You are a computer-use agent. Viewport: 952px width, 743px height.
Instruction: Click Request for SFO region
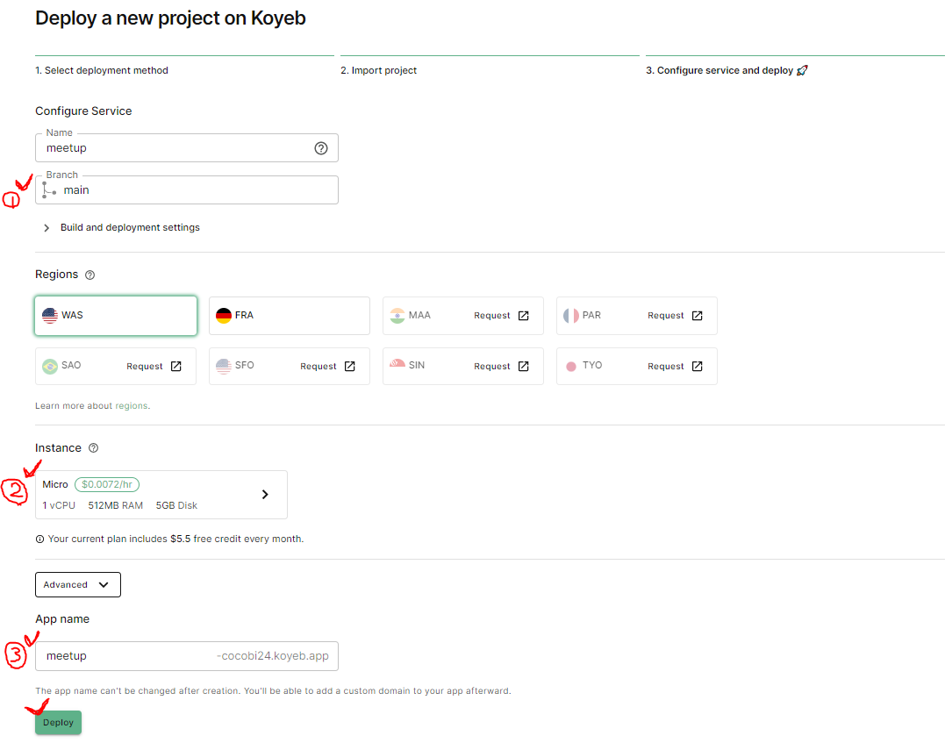pyautogui.click(x=319, y=367)
